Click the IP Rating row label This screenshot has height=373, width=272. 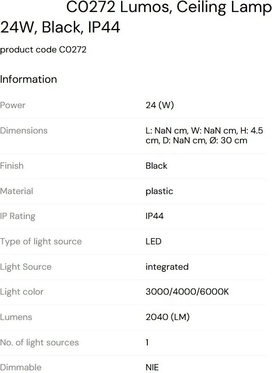[x=18, y=216]
